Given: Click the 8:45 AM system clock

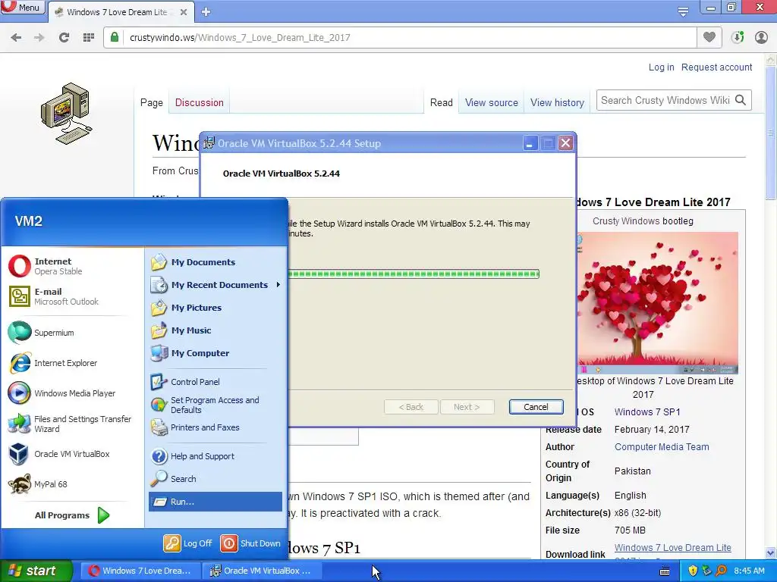Looking at the screenshot, I should (x=749, y=571).
